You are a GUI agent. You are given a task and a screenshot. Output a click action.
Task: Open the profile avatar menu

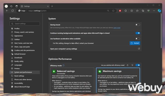coord(6,6)
